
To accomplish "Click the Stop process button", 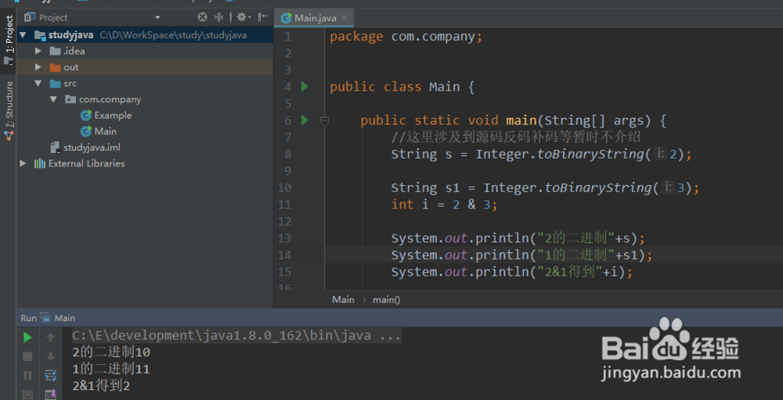I will (27, 357).
